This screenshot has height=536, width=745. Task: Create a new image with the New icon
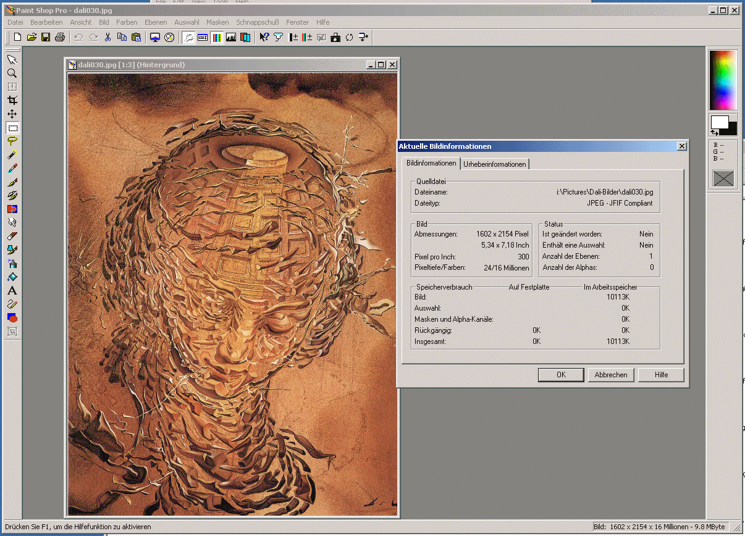click(17, 37)
